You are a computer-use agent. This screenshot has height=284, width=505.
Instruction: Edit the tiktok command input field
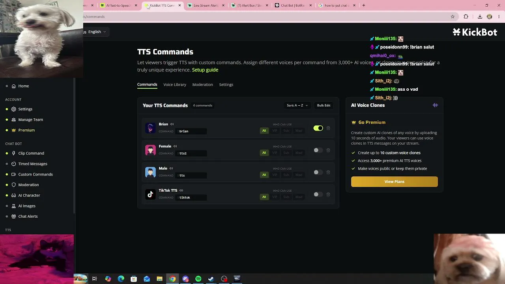click(192, 197)
